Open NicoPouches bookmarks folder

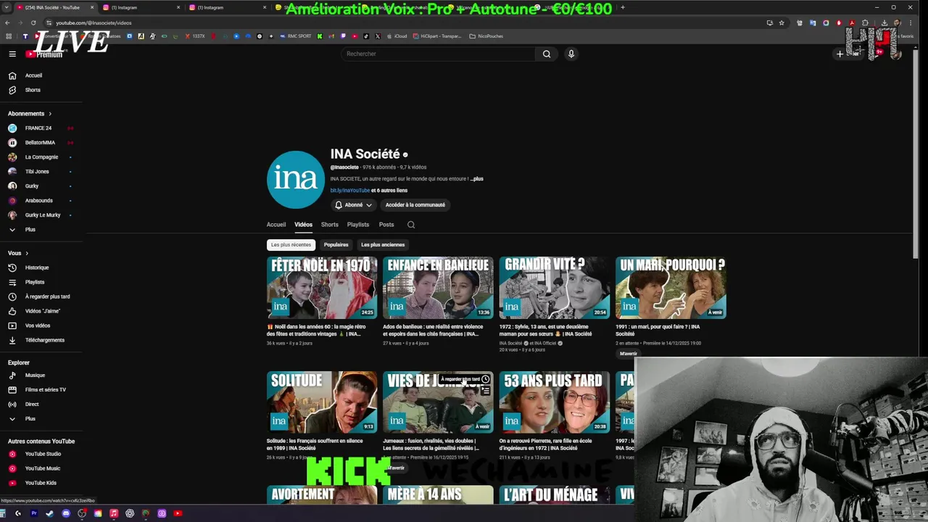point(486,36)
